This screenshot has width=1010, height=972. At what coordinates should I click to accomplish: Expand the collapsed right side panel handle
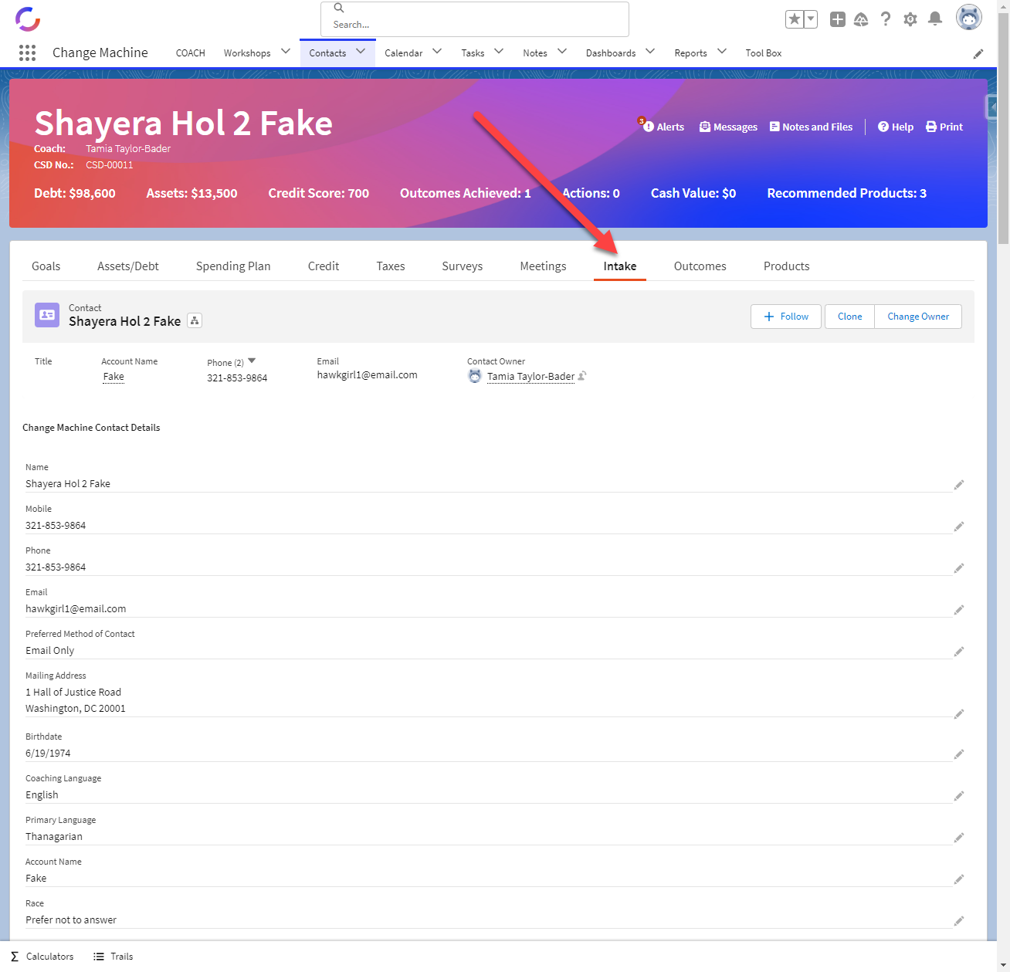click(x=992, y=107)
